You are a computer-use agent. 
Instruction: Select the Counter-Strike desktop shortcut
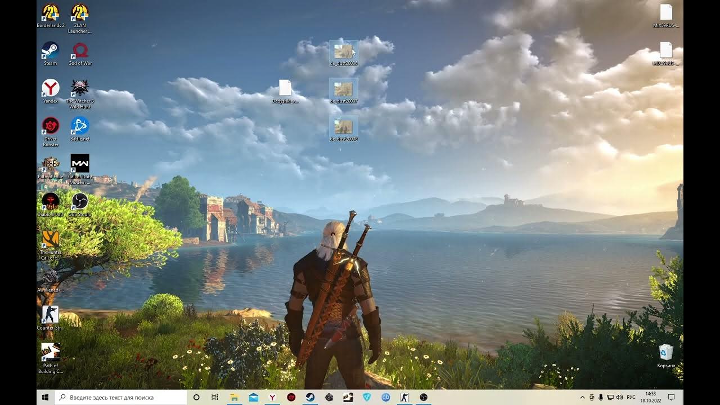pyautogui.click(x=51, y=318)
